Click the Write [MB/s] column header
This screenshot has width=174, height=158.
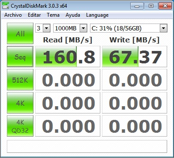[135, 40]
